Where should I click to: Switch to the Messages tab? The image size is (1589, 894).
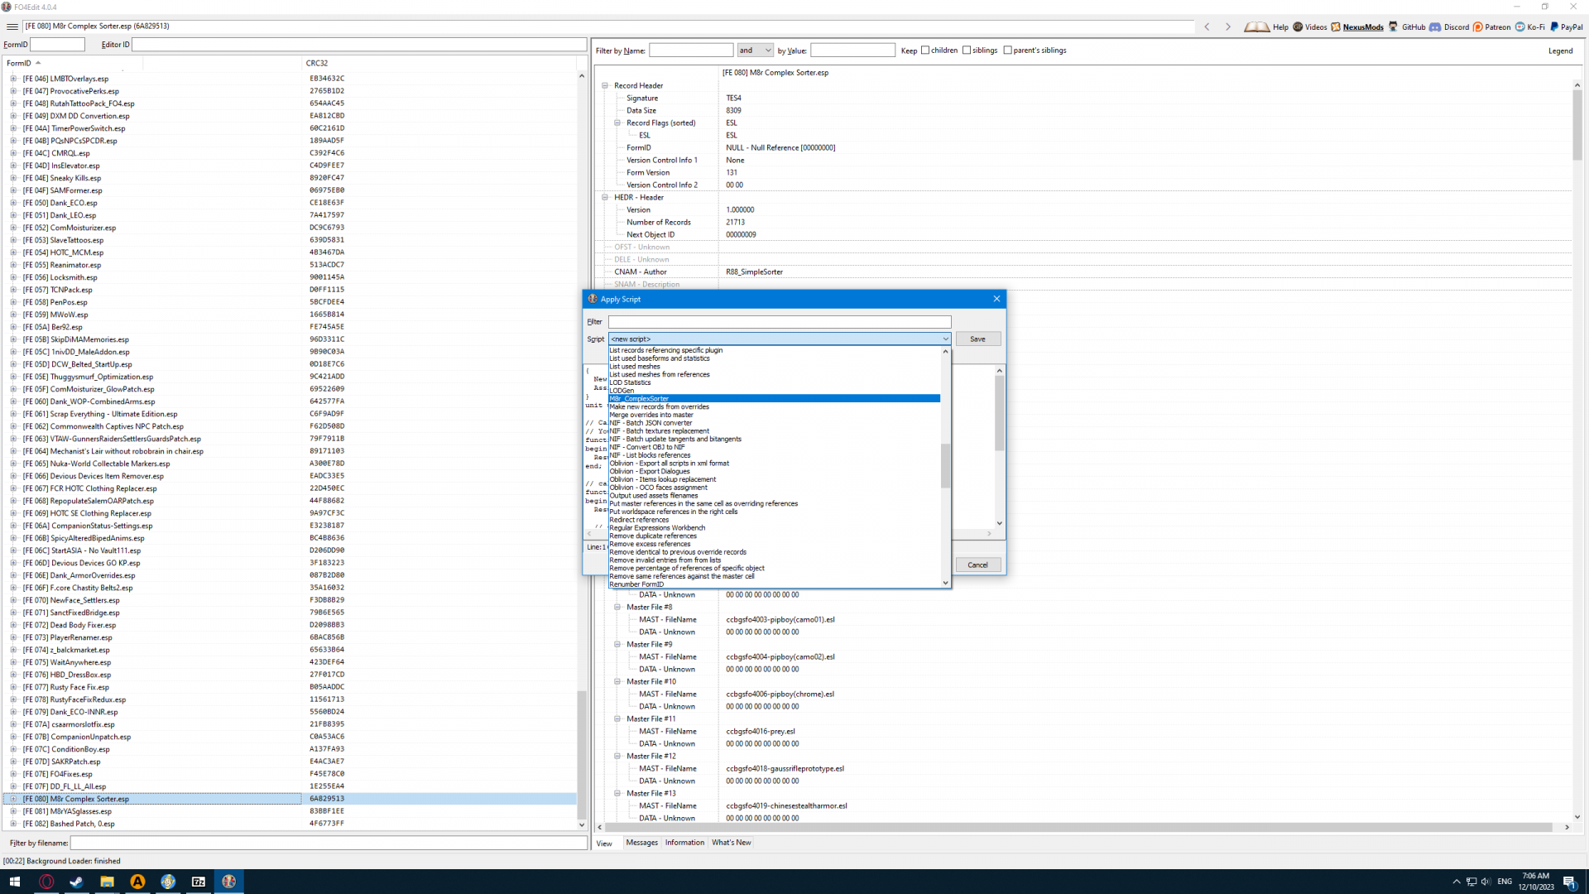(x=641, y=843)
